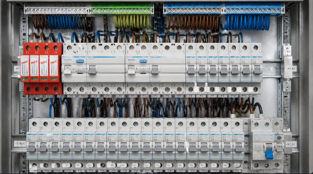Select the red L1 surge arrester module
Viewport: 313px width, 174px height.
pyautogui.click(x=25, y=68)
